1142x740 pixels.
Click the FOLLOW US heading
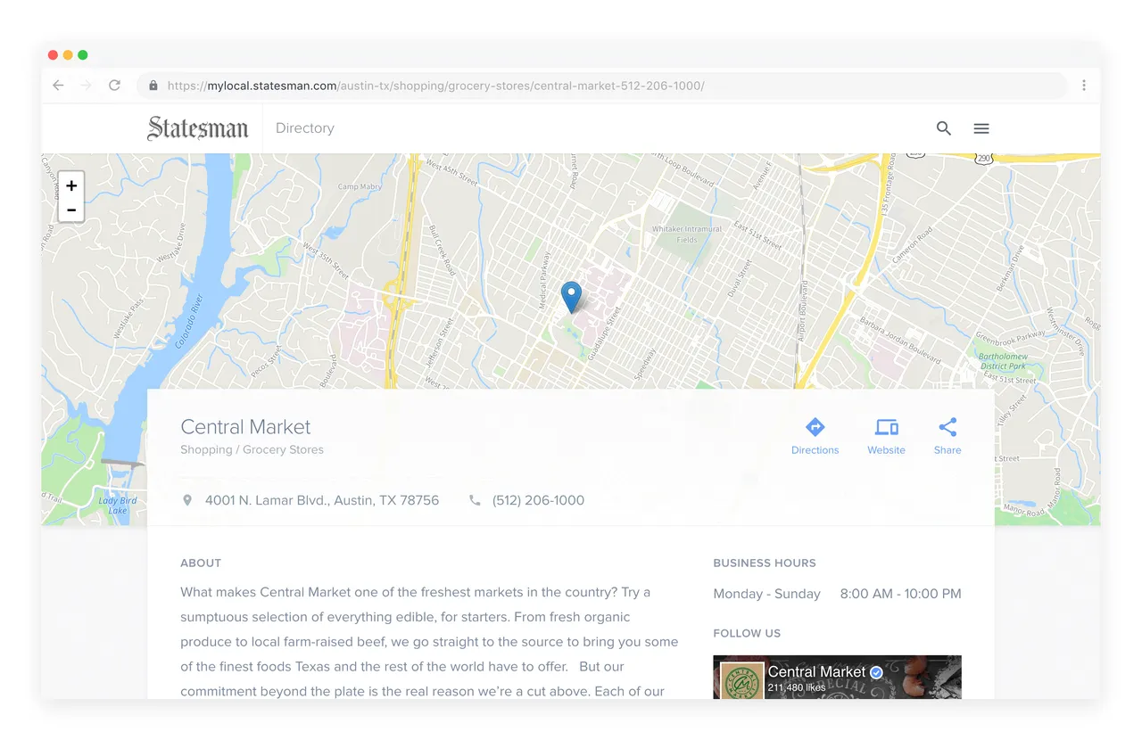[747, 633]
